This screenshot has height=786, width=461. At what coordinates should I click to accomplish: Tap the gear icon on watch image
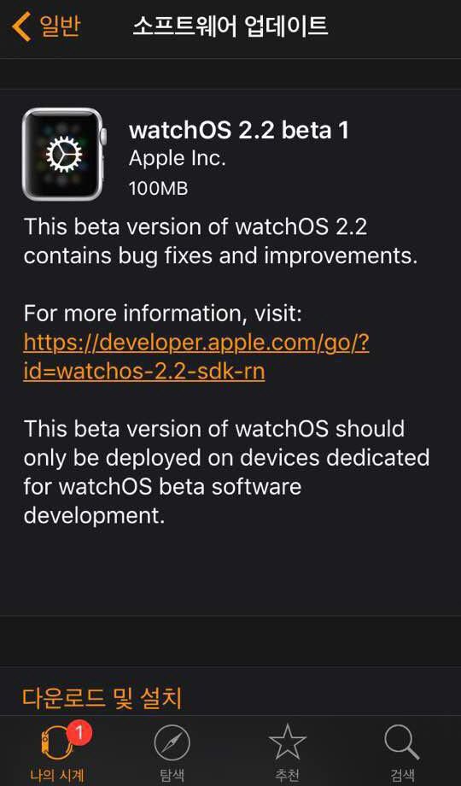[x=64, y=155]
